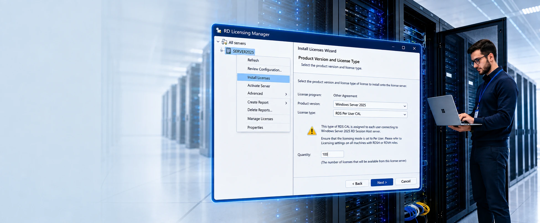The image size is (540, 223).
Task: Click the SERVER2025 server icon
Action: (x=228, y=51)
